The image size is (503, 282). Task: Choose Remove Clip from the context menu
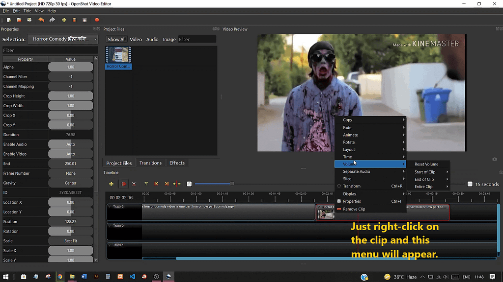(x=354, y=209)
